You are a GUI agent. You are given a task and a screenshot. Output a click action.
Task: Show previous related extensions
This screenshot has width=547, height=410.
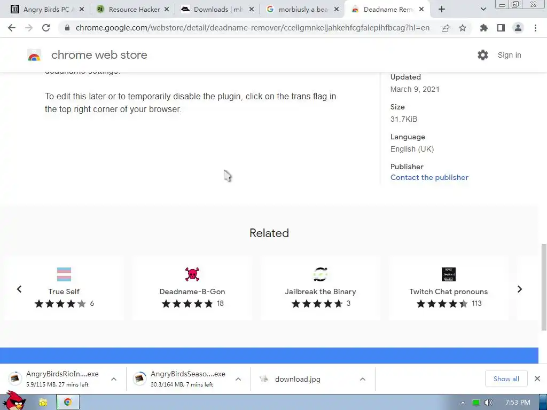19,289
